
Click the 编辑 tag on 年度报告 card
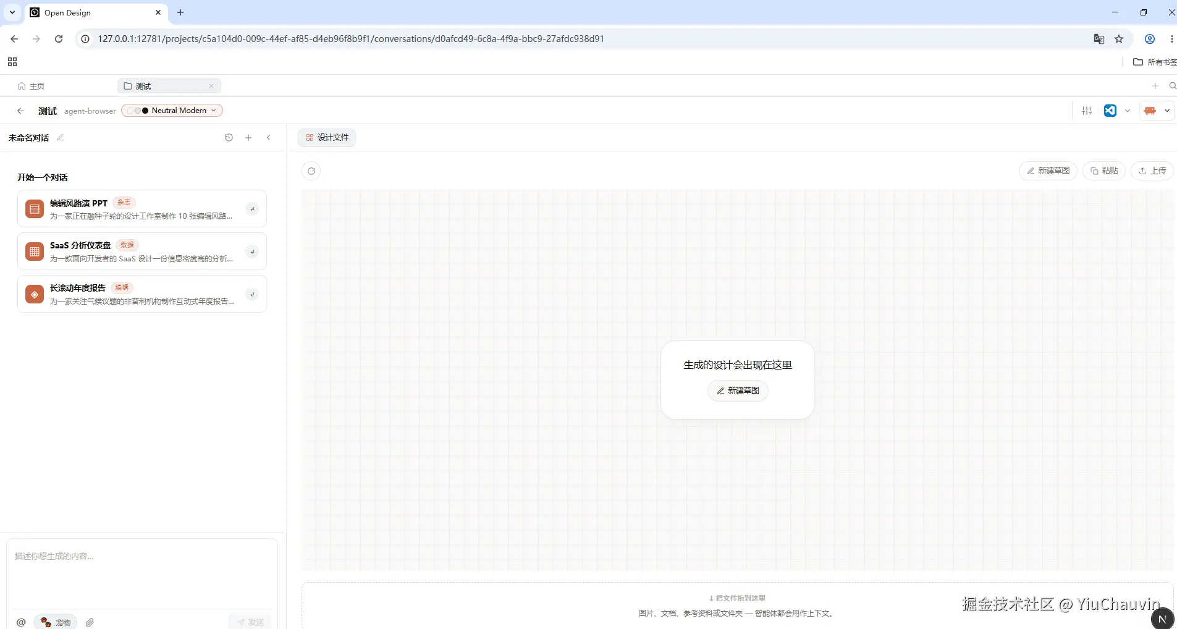coord(122,287)
